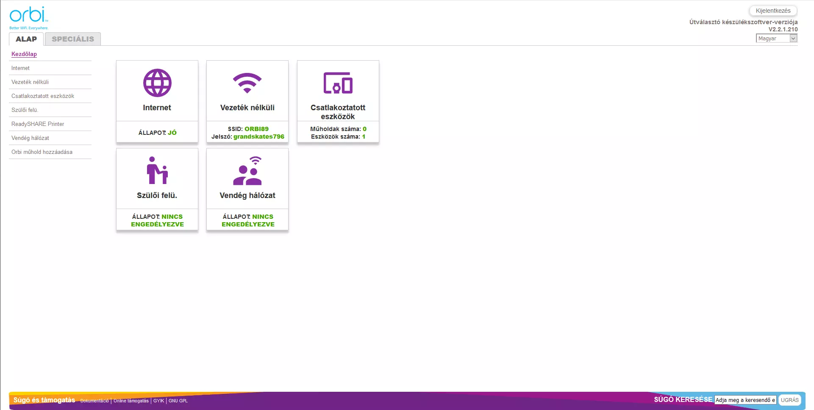Click the GNU GPL link
Screen dimensions: 814x410
tap(178, 401)
